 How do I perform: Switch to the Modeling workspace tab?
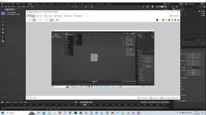(36, 4)
